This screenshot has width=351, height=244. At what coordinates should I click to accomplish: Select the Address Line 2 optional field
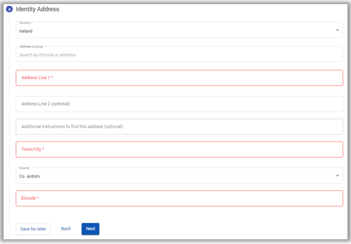tap(179, 104)
